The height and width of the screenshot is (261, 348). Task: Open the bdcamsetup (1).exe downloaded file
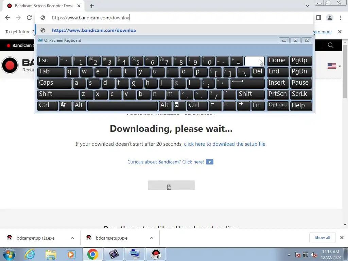point(35,238)
